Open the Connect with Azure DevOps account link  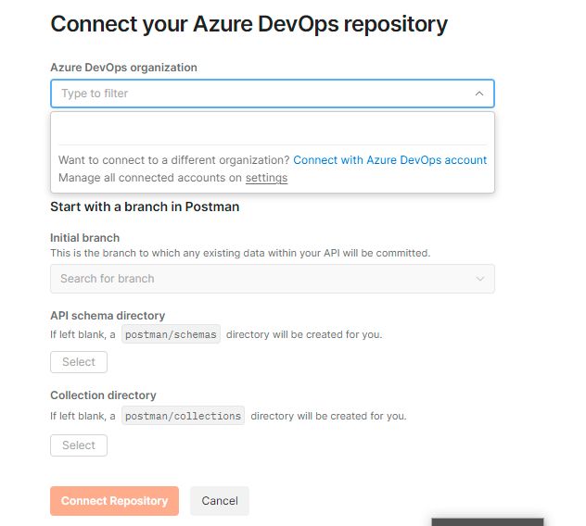(x=389, y=160)
